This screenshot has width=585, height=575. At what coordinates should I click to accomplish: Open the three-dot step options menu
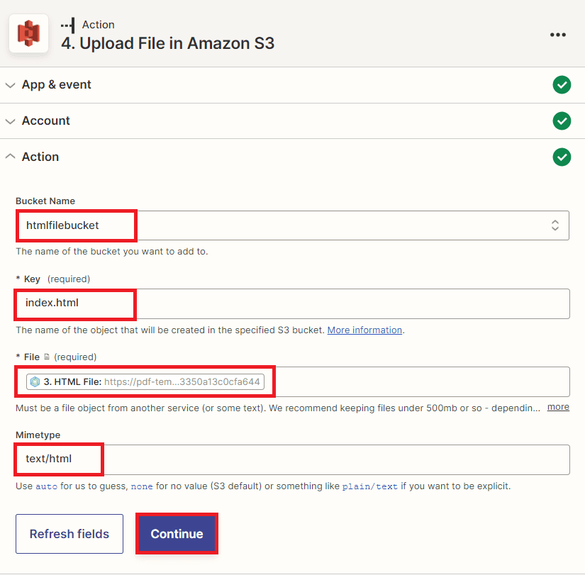[558, 35]
